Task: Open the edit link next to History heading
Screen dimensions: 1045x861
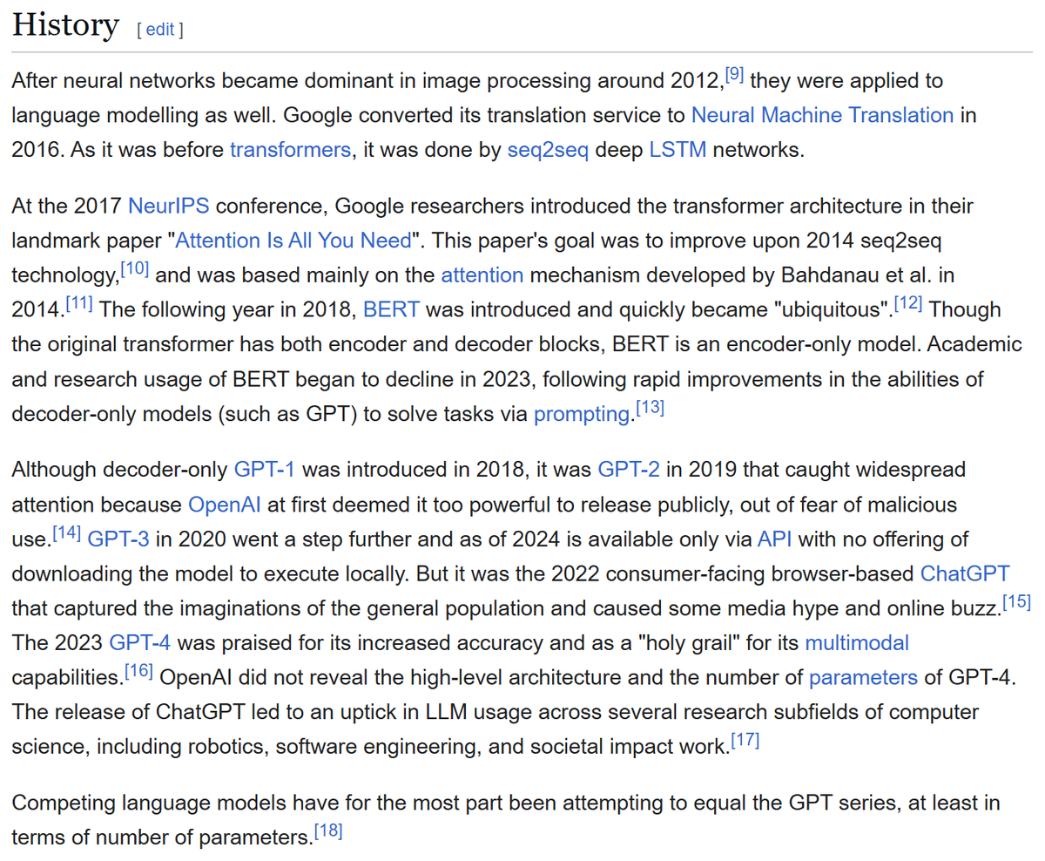Action: point(159,28)
